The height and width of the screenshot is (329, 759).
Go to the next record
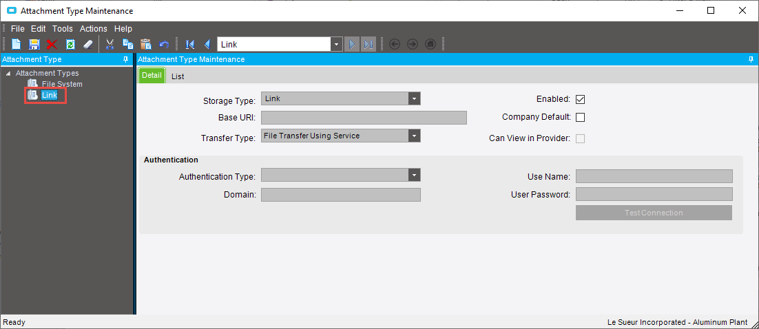(352, 45)
